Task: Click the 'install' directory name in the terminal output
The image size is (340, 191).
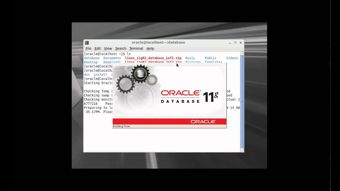Action: [100, 75]
